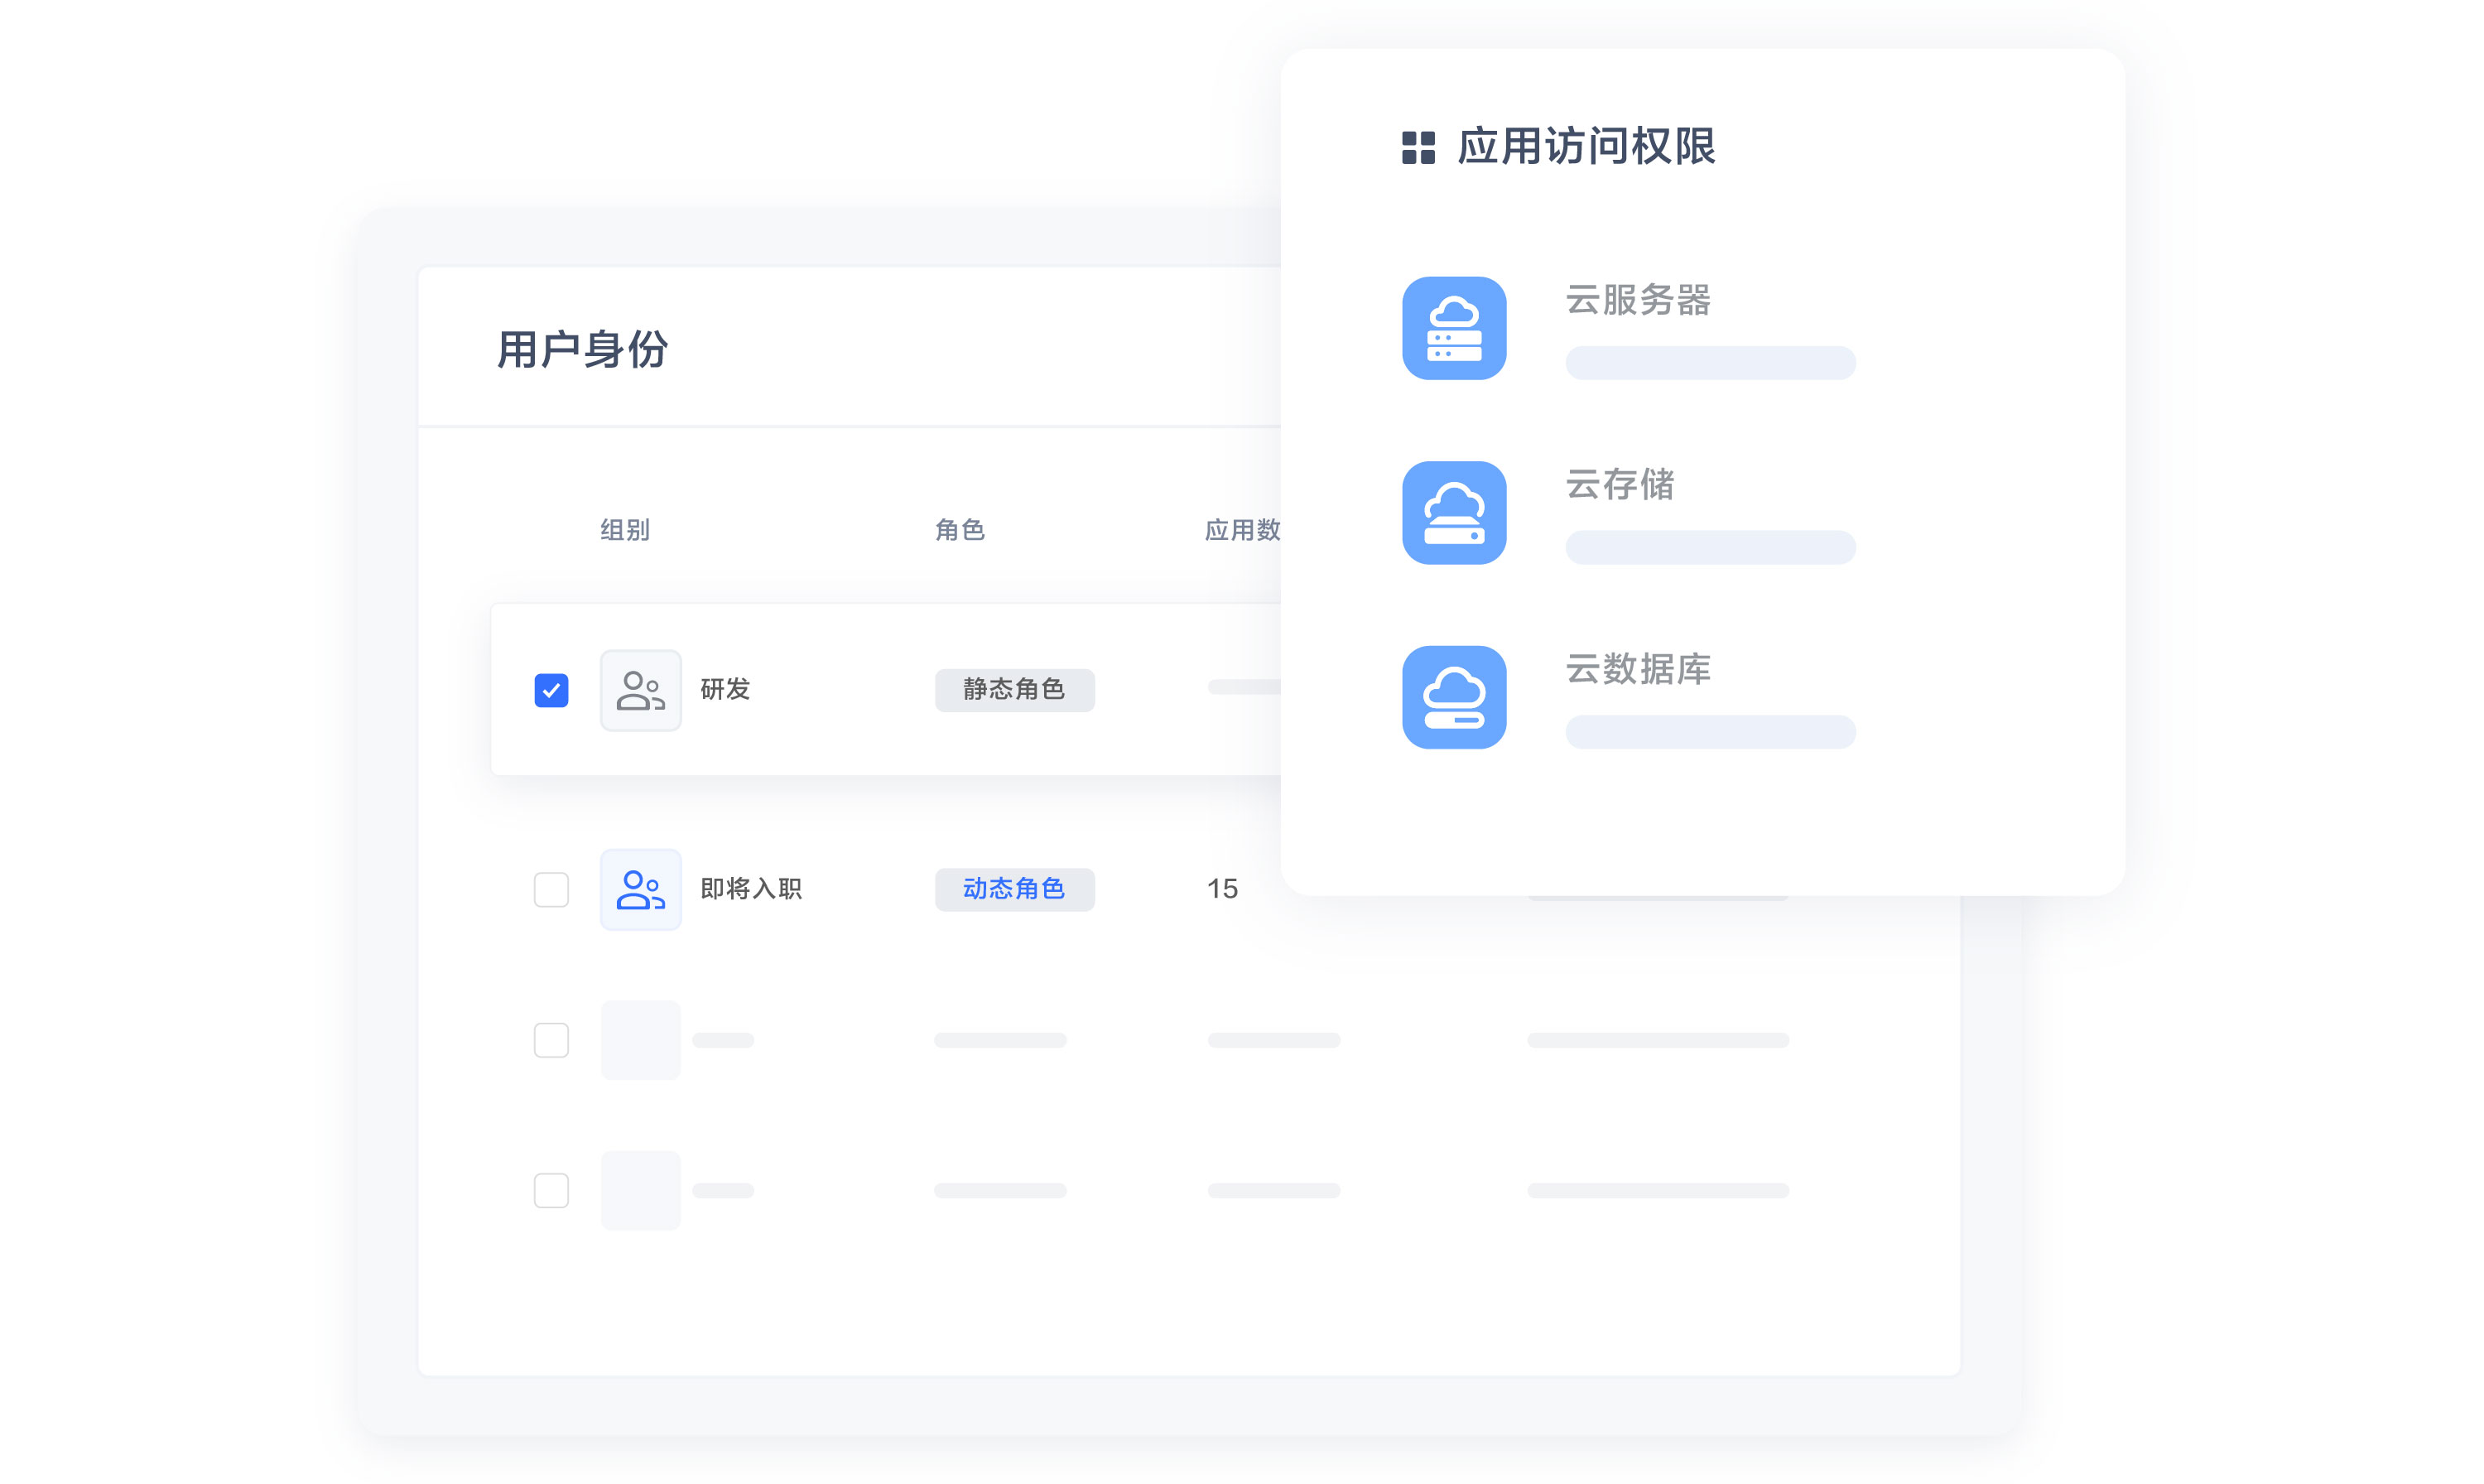Click the grid icon beside 应用访问权限
This screenshot has height=1484, width=2484.
coord(1418,147)
